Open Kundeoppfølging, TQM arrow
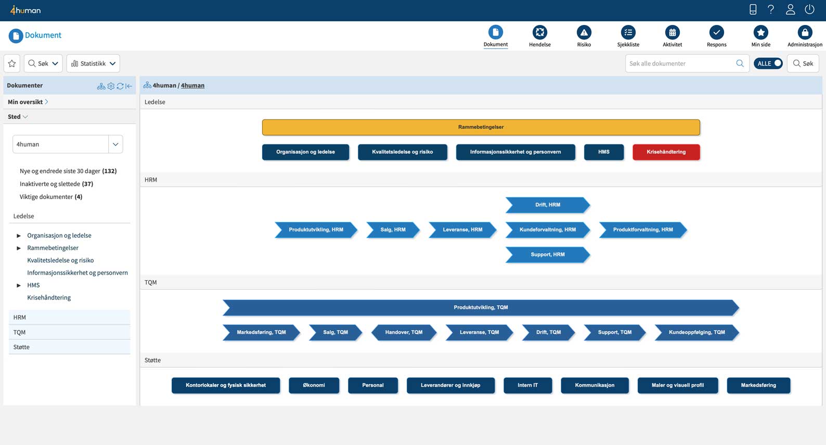The height and width of the screenshot is (445, 826). tap(697, 333)
